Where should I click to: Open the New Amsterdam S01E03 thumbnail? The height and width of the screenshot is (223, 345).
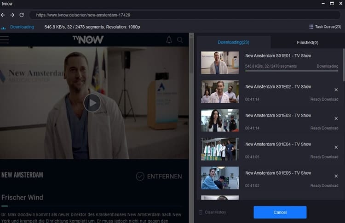click(220, 120)
